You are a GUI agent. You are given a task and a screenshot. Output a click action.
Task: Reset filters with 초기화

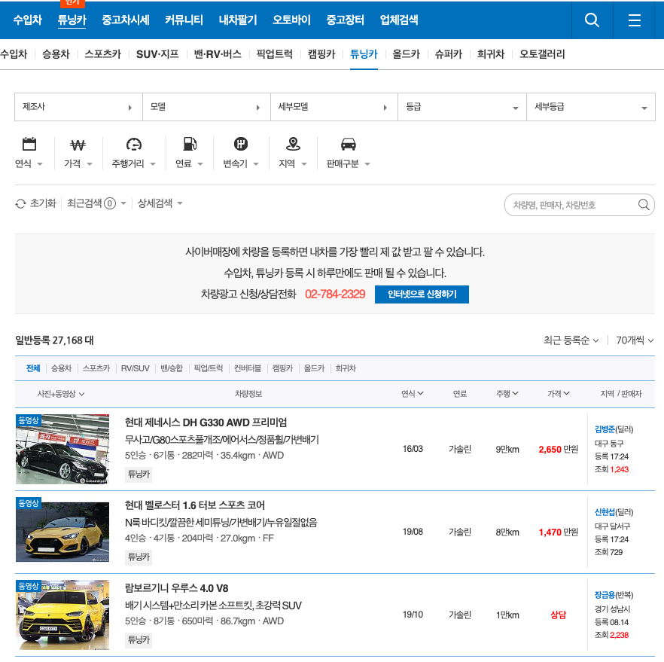pyautogui.click(x=43, y=203)
